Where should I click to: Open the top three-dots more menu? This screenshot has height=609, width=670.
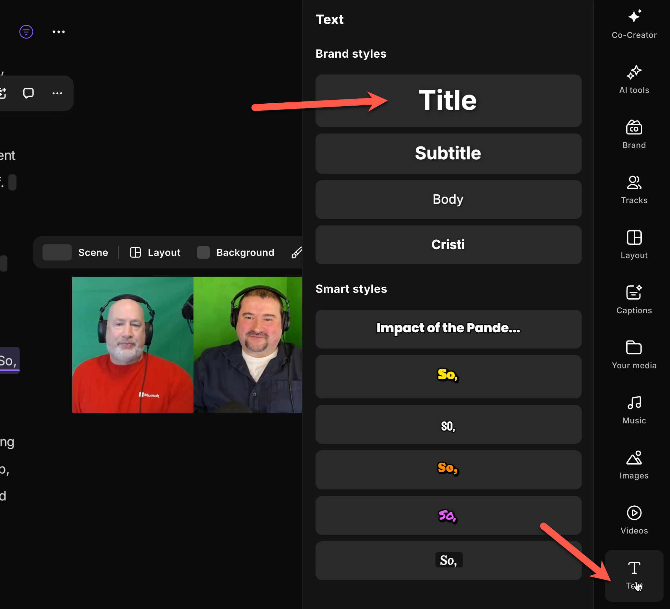pyautogui.click(x=58, y=32)
